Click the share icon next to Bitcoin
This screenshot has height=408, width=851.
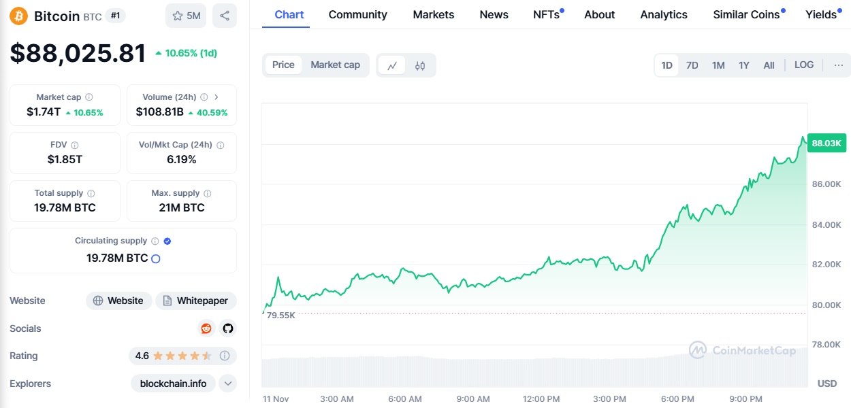(x=225, y=16)
